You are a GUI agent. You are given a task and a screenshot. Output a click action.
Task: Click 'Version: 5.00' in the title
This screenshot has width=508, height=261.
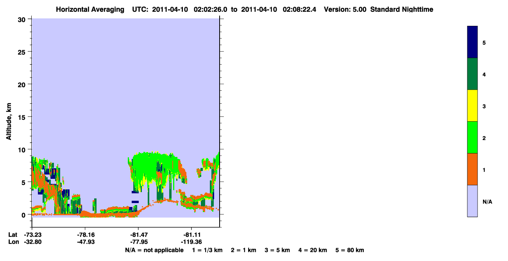[x=345, y=9]
